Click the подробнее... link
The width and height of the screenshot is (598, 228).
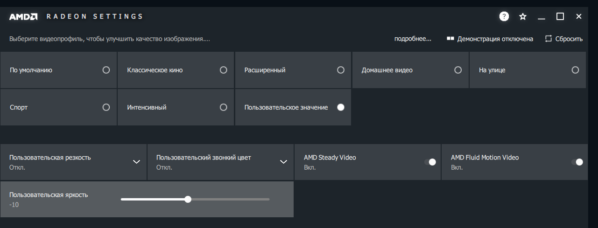(x=413, y=39)
